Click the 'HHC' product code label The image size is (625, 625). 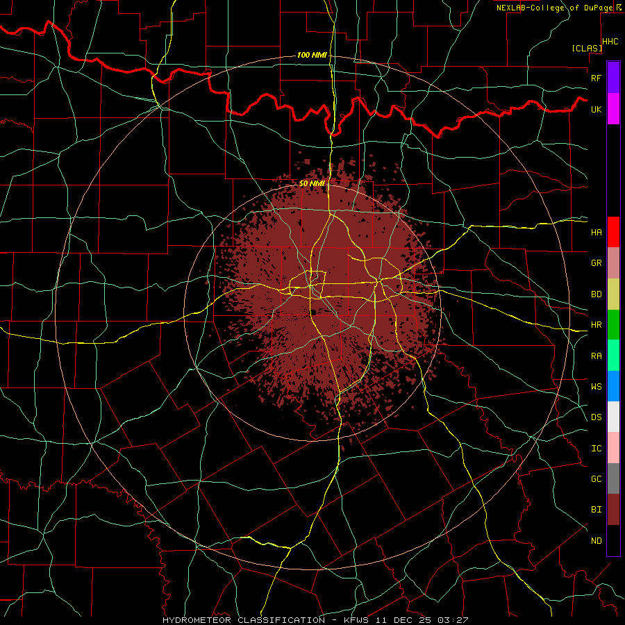pyautogui.click(x=610, y=42)
